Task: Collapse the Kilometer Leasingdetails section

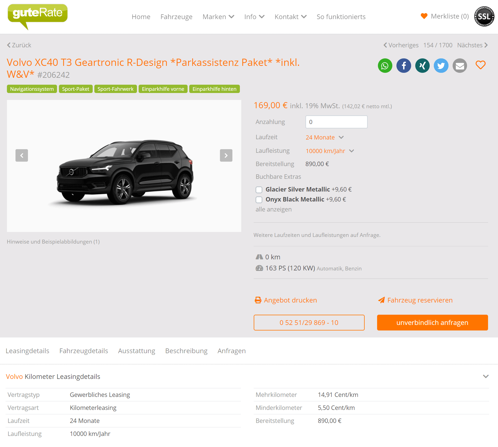Action: point(486,376)
